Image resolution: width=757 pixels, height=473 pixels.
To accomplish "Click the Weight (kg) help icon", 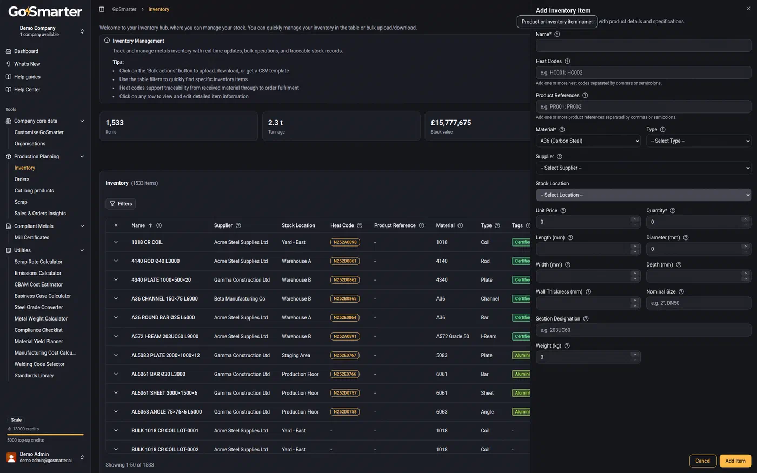I will click(x=567, y=345).
